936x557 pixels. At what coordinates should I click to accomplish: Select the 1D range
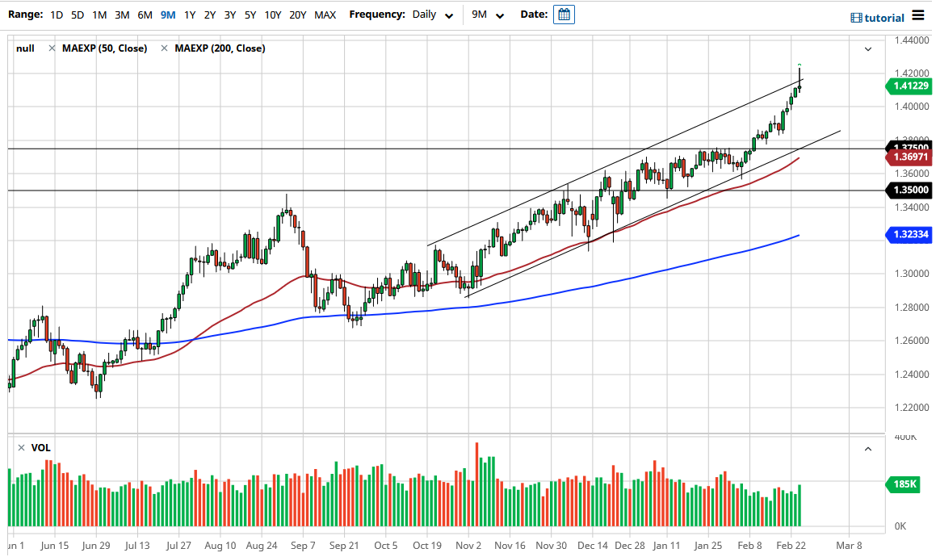point(57,15)
